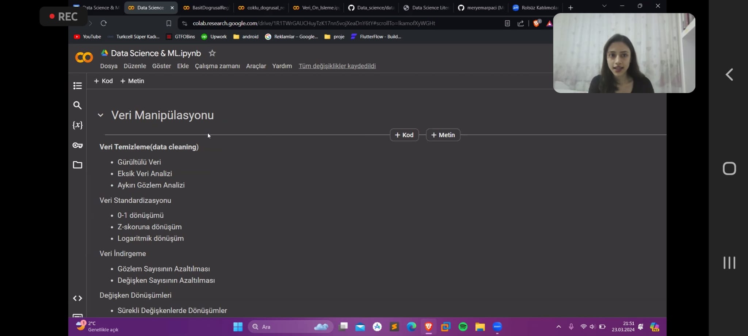Viewport: 748px width, 336px height.
Task: Open the Files folder icon in sidebar
Action: [77, 165]
